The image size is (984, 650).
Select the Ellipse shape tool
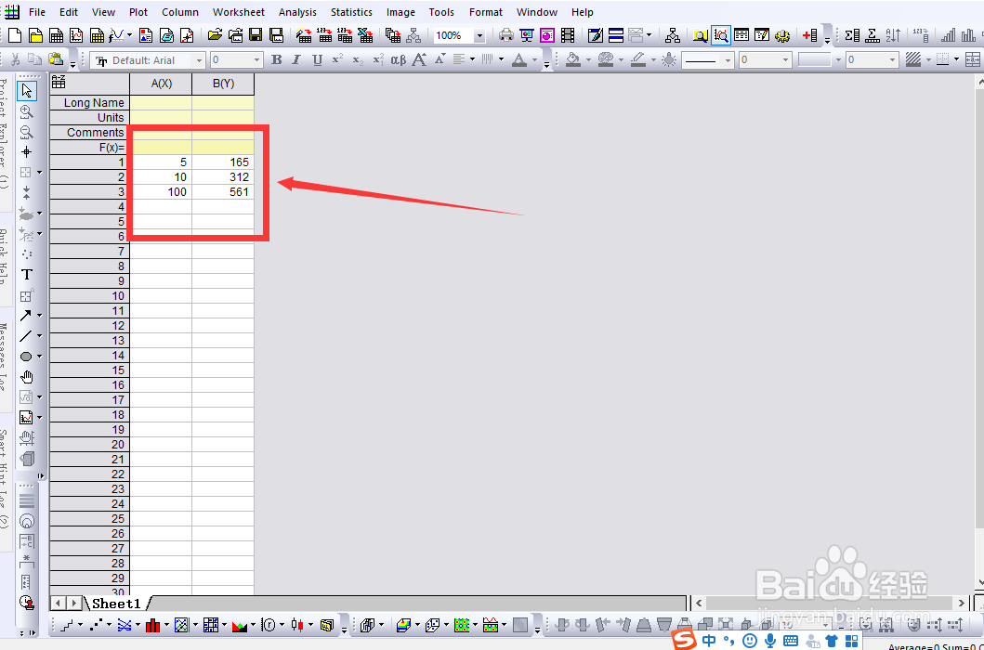coord(26,357)
